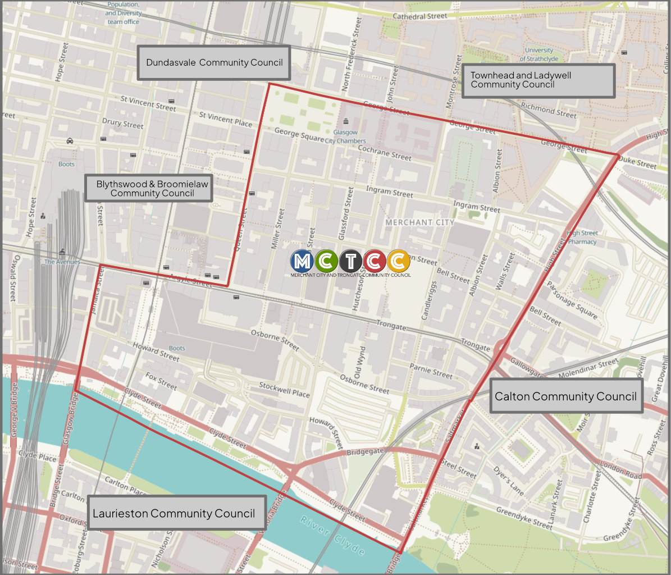Click the Population and Diversity team office label
This screenshot has height=575, width=671.
click(123, 13)
